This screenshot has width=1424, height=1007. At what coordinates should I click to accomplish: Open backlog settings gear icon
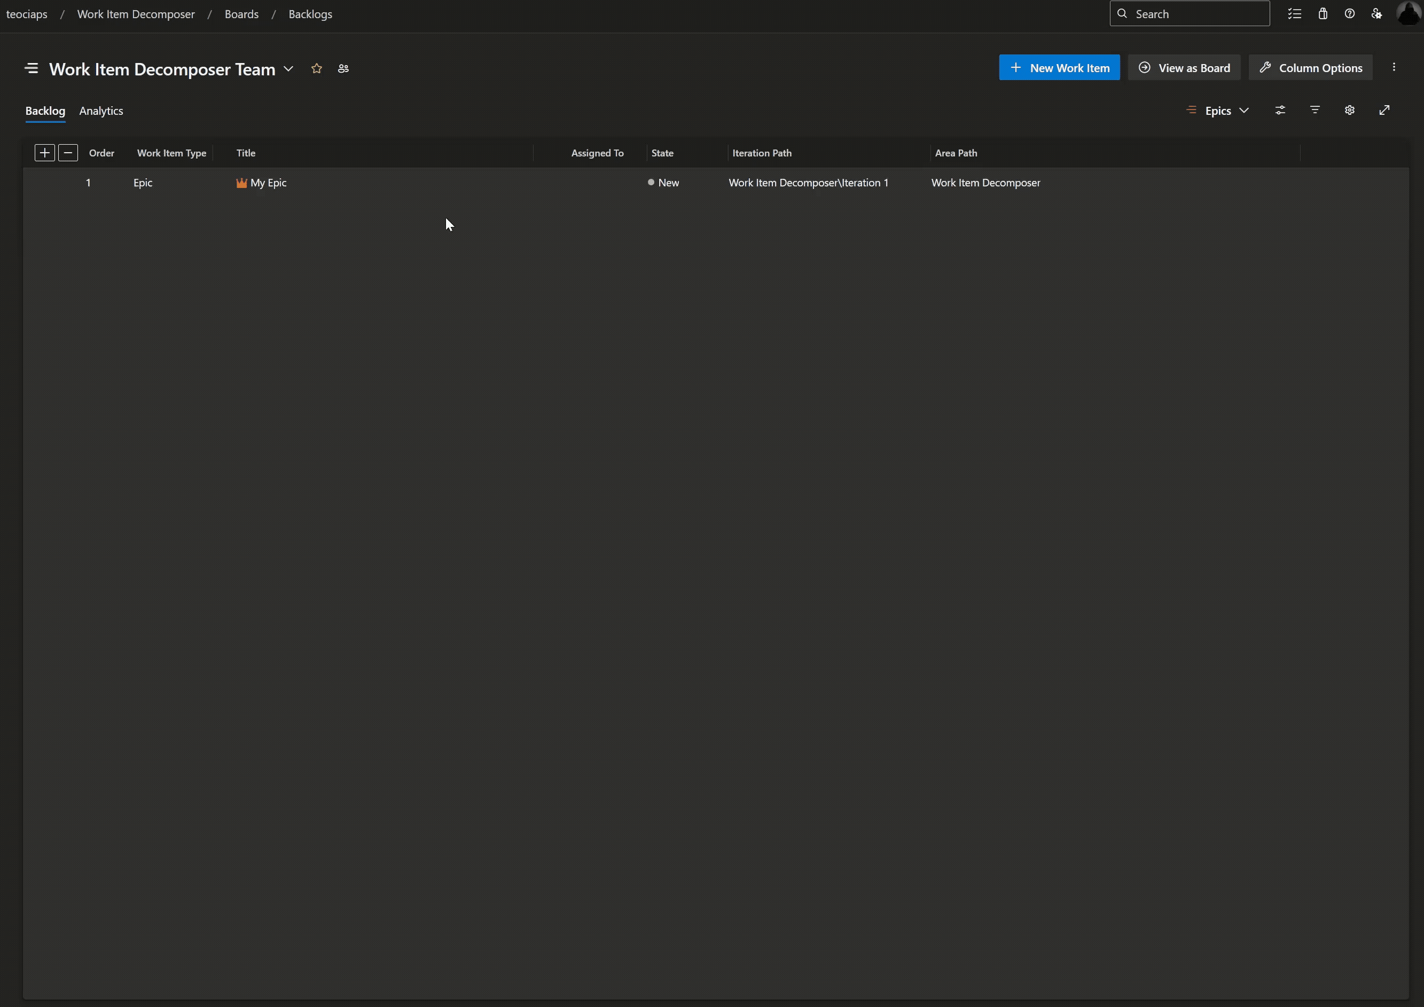[1350, 111]
